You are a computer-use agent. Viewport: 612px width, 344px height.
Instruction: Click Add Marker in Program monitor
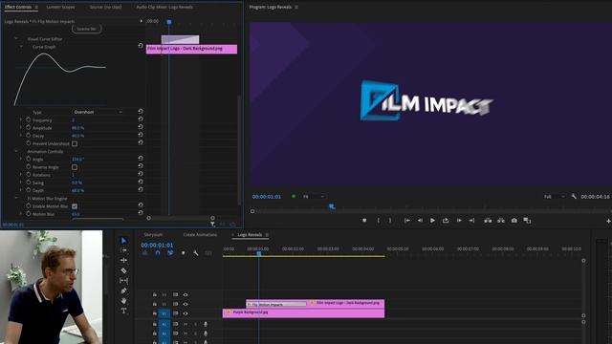(364, 221)
